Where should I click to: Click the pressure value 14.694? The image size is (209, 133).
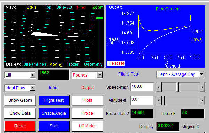pos(142,113)
